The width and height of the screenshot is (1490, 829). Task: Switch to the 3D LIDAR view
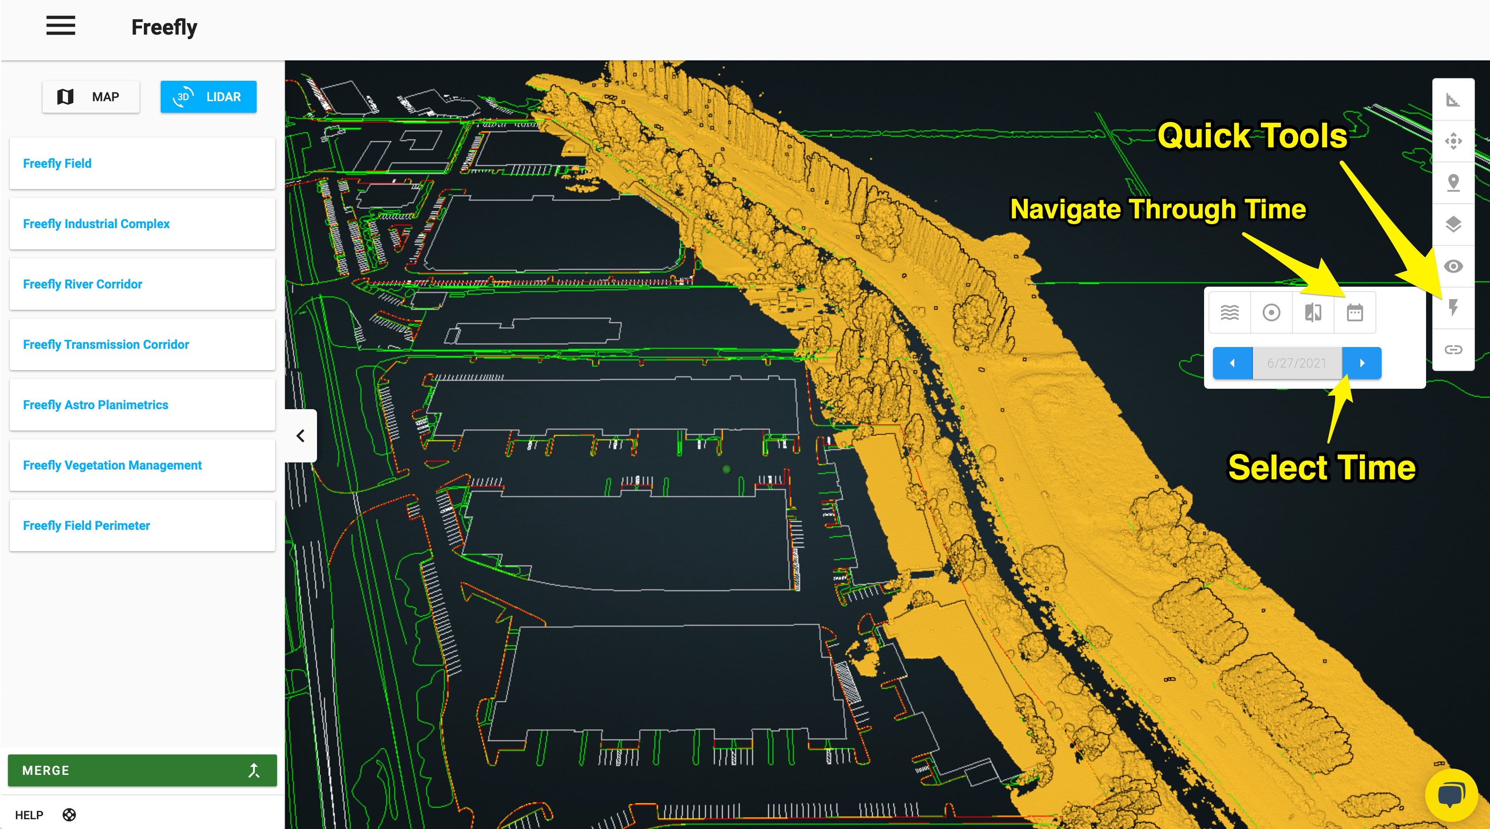[208, 97]
